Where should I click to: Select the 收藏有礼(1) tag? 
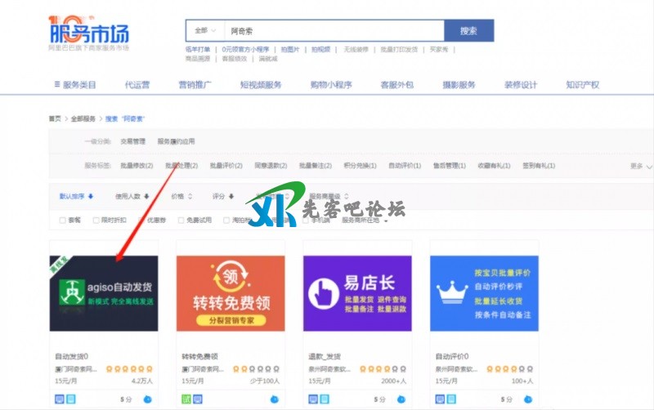click(x=494, y=166)
